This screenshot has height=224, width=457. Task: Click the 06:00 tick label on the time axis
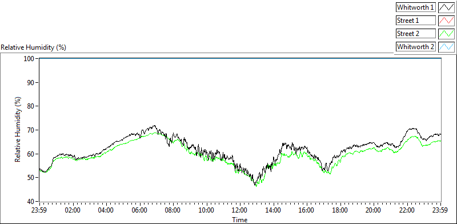click(x=139, y=210)
